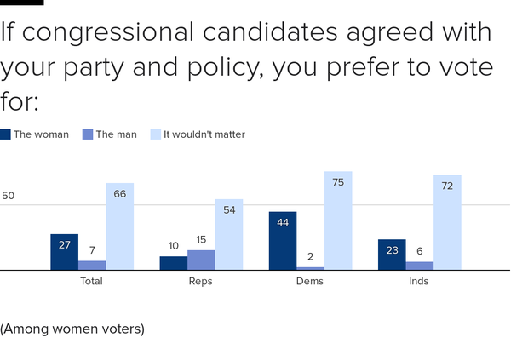
Task: Click the '(Among women voters)' footnote
Action: pyautogui.click(x=72, y=329)
